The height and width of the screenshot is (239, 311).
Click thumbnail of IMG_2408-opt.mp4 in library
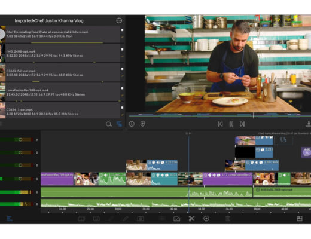(2, 53)
